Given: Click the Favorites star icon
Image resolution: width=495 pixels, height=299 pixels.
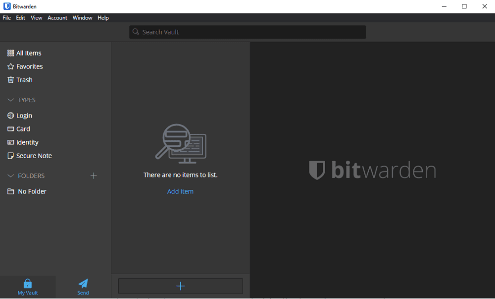Looking at the screenshot, I should (x=10, y=66).
